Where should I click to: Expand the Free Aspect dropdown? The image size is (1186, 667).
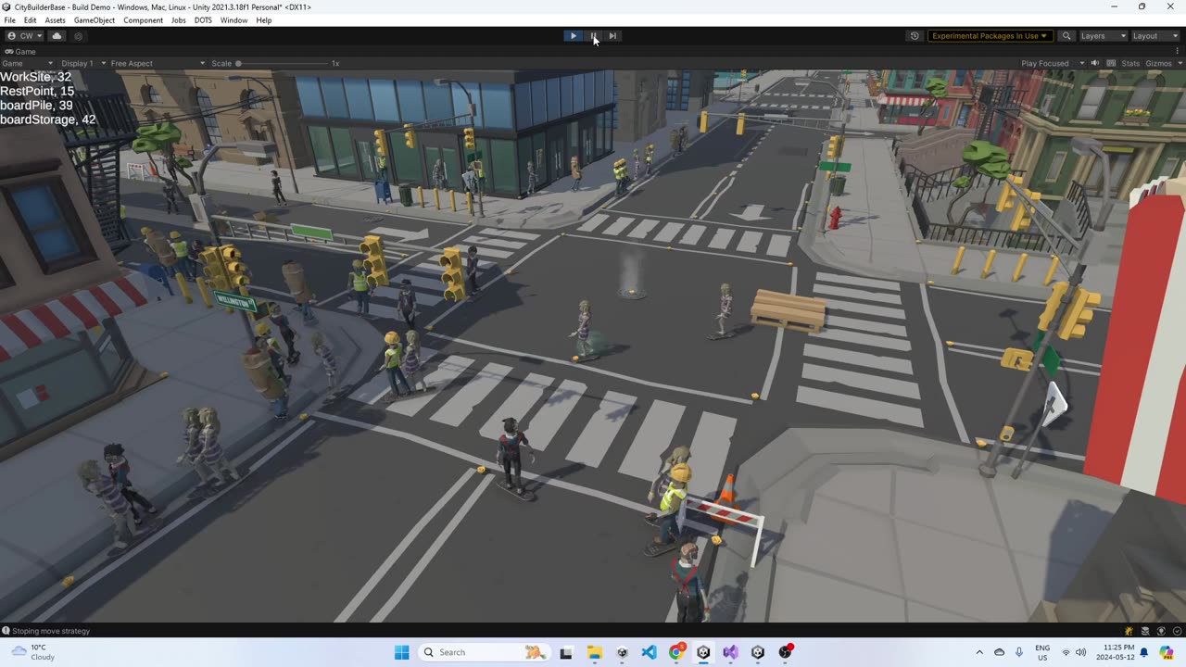pos(158,63)
